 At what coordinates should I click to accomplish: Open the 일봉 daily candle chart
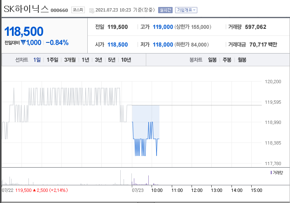pyautogui.click(x=212, y=60)
